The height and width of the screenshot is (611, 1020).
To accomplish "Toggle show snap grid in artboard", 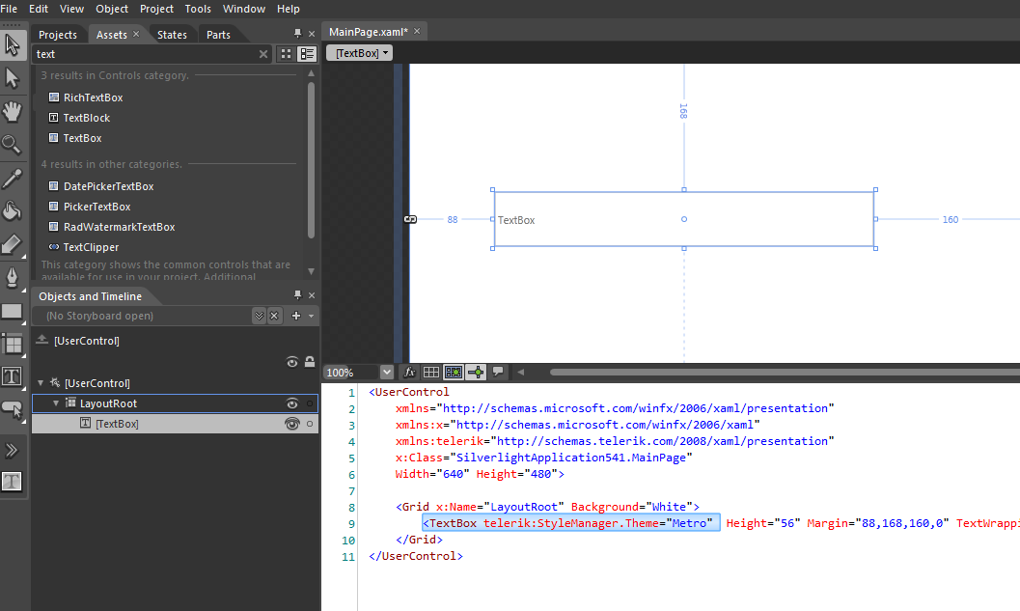I will [431, 372].
